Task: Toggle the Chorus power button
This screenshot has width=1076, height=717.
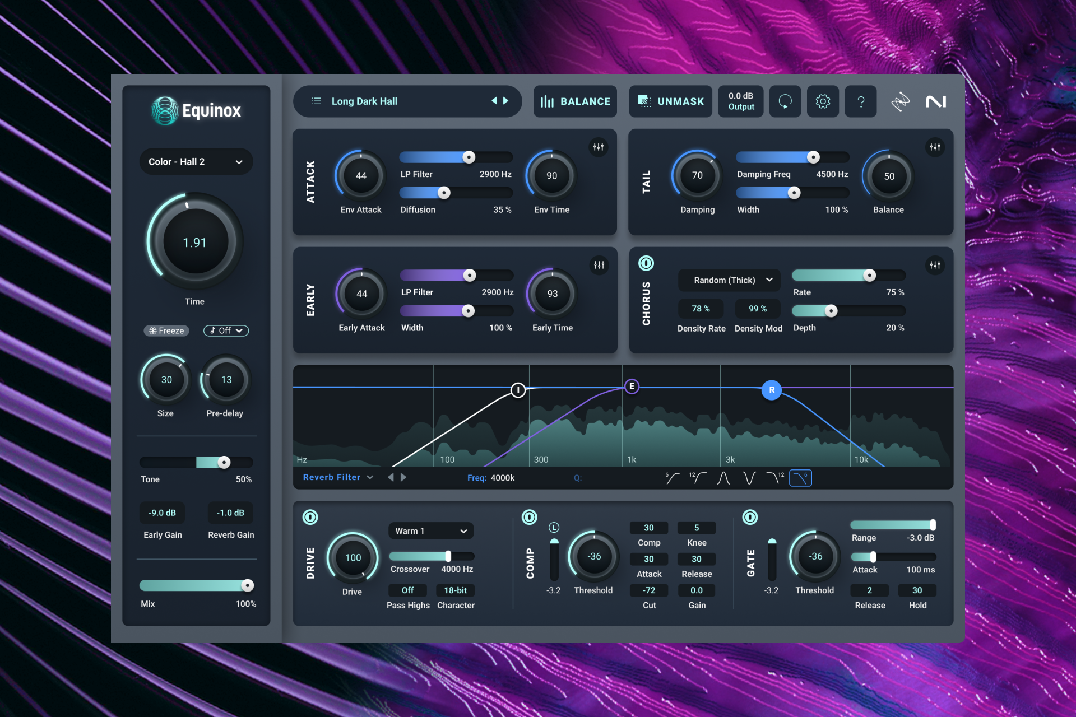Action: 646,263
